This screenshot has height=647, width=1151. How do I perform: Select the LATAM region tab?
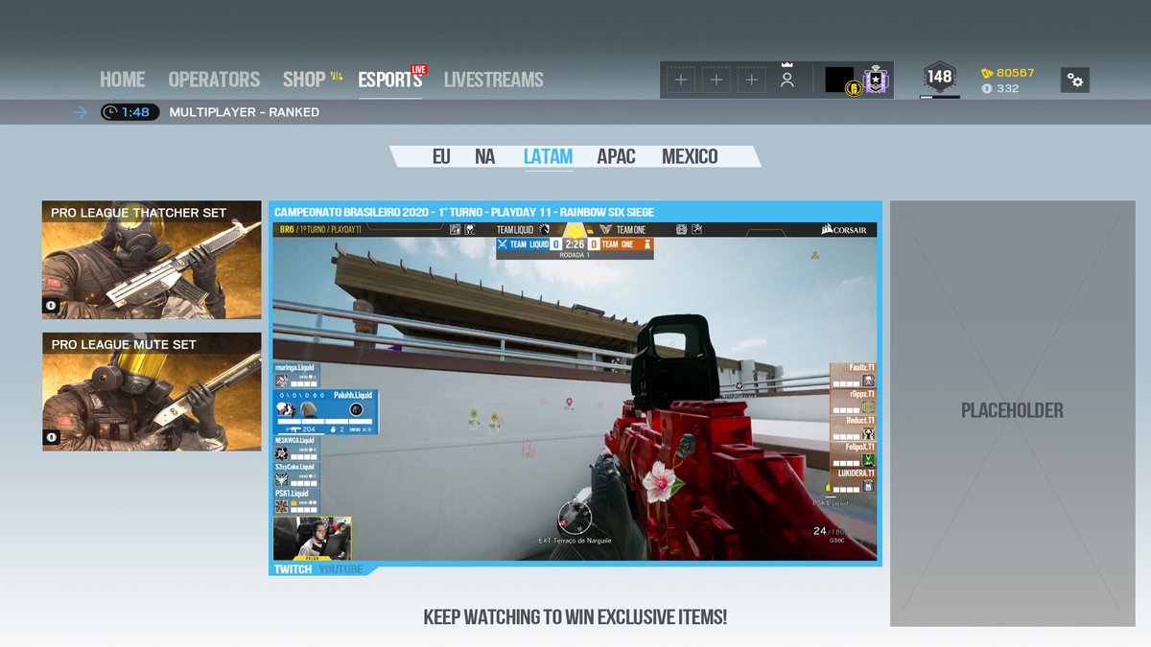tap(549, 156)
